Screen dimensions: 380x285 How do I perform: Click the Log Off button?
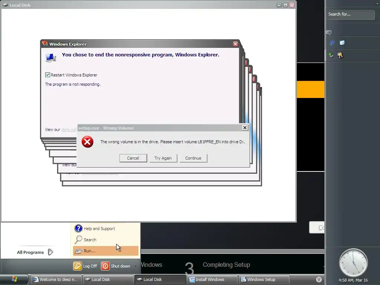click(85, 266)
